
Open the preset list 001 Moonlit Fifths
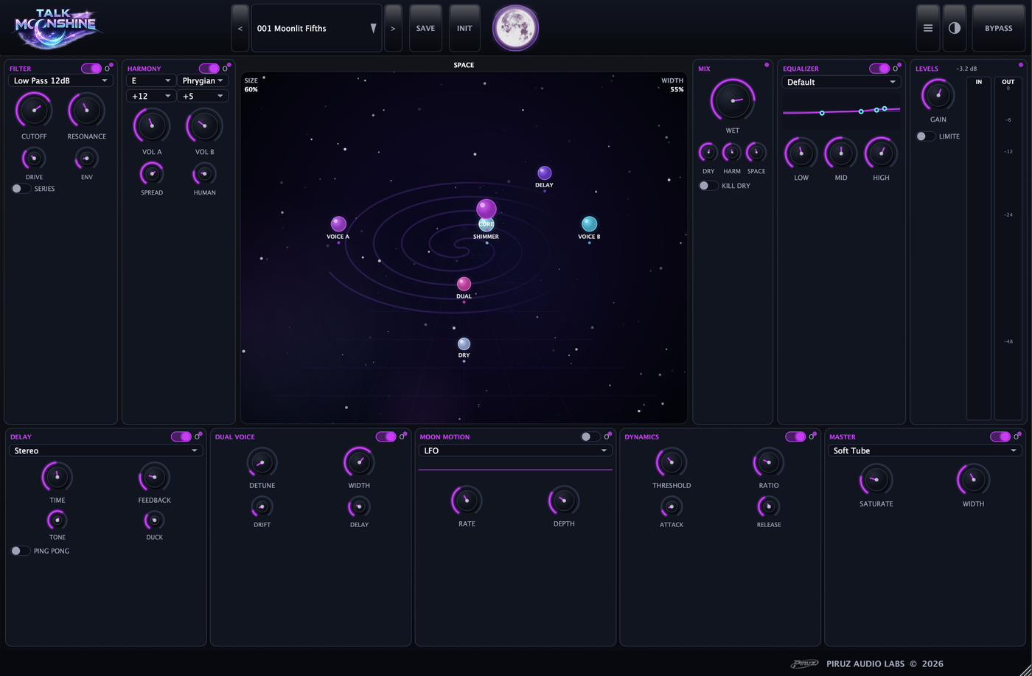317,28
